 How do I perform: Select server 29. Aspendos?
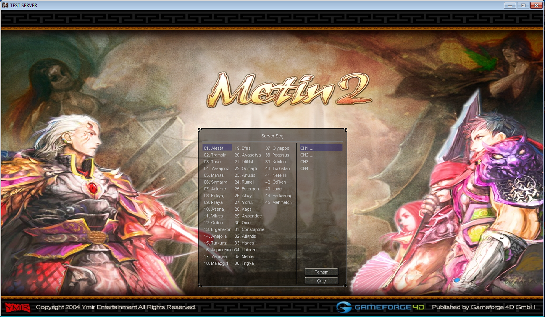point(248,216)
